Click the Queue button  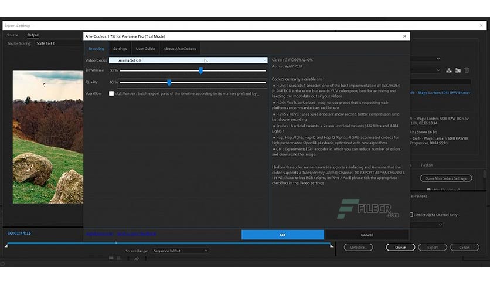pyautogui.click(x=400, y=248)
